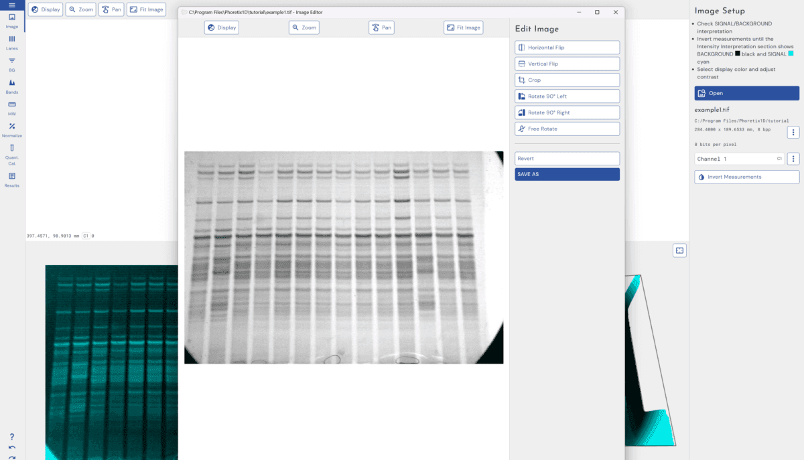Screen dimensions: 804x460
Task: Switch to the Image panel
Action: (11, 21)
